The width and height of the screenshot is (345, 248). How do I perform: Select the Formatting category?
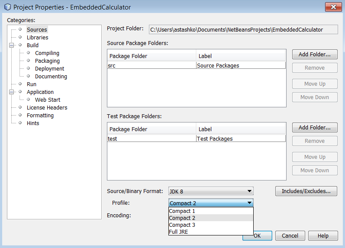pos(40,116)
